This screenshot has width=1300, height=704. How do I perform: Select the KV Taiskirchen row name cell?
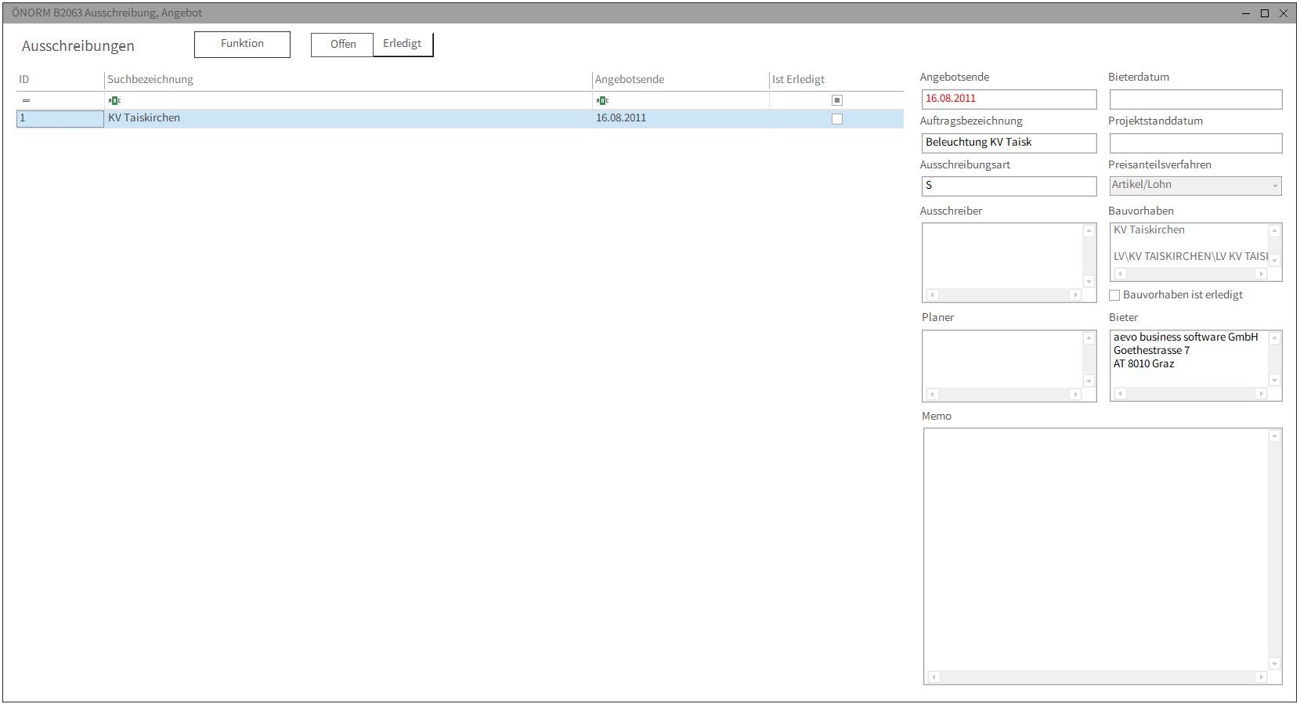(x=348, y=118)
